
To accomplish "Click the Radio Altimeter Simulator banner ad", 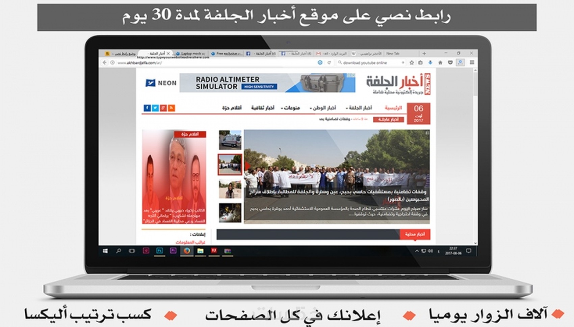I will pos(267,83).
